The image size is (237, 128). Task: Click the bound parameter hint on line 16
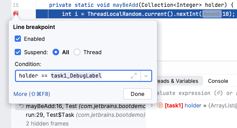coord(212,14)
